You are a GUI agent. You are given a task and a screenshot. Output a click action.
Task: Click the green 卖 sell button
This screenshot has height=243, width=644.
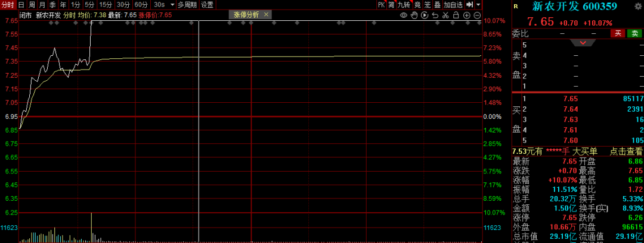(x=634, y=34)
